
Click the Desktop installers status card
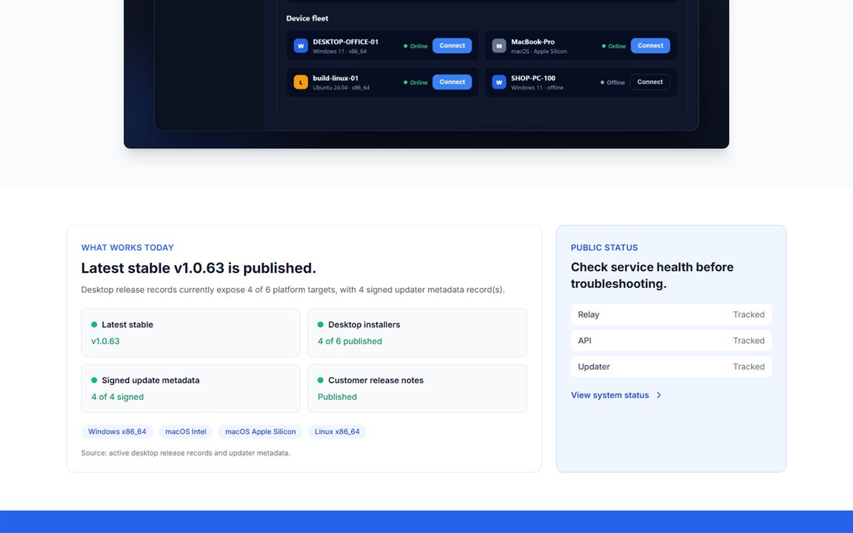point(417,332)
